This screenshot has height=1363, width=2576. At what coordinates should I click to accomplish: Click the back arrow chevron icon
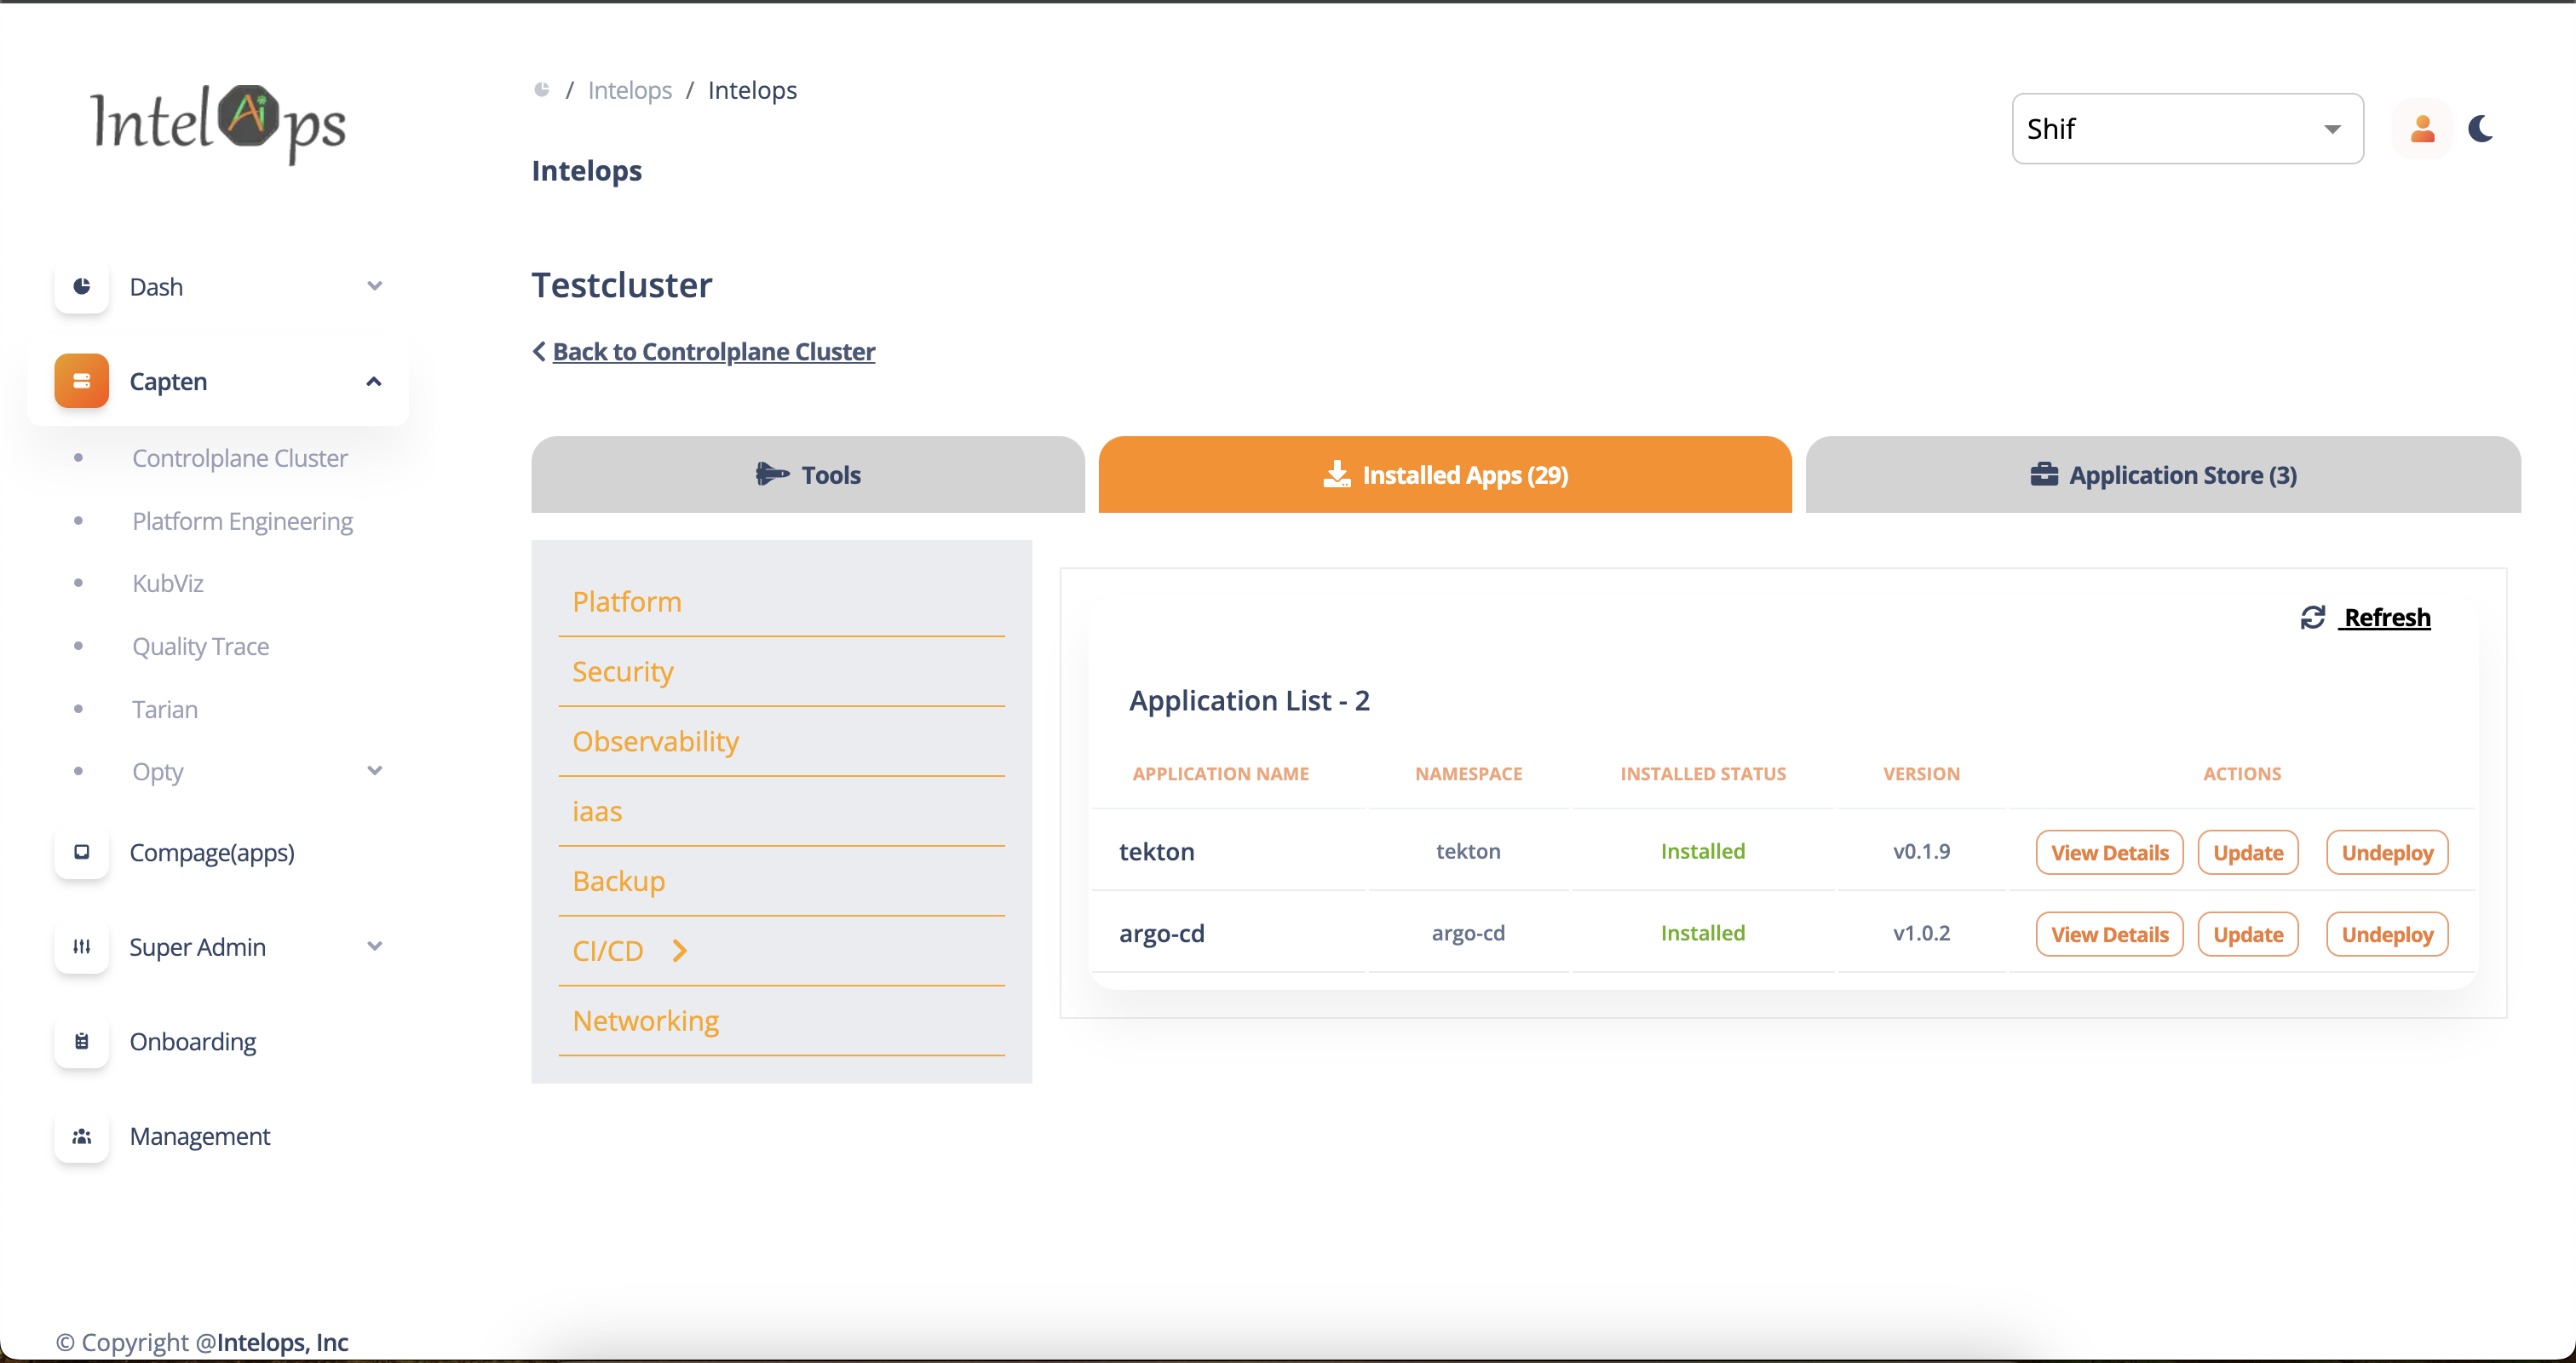[x=539, y=351]
